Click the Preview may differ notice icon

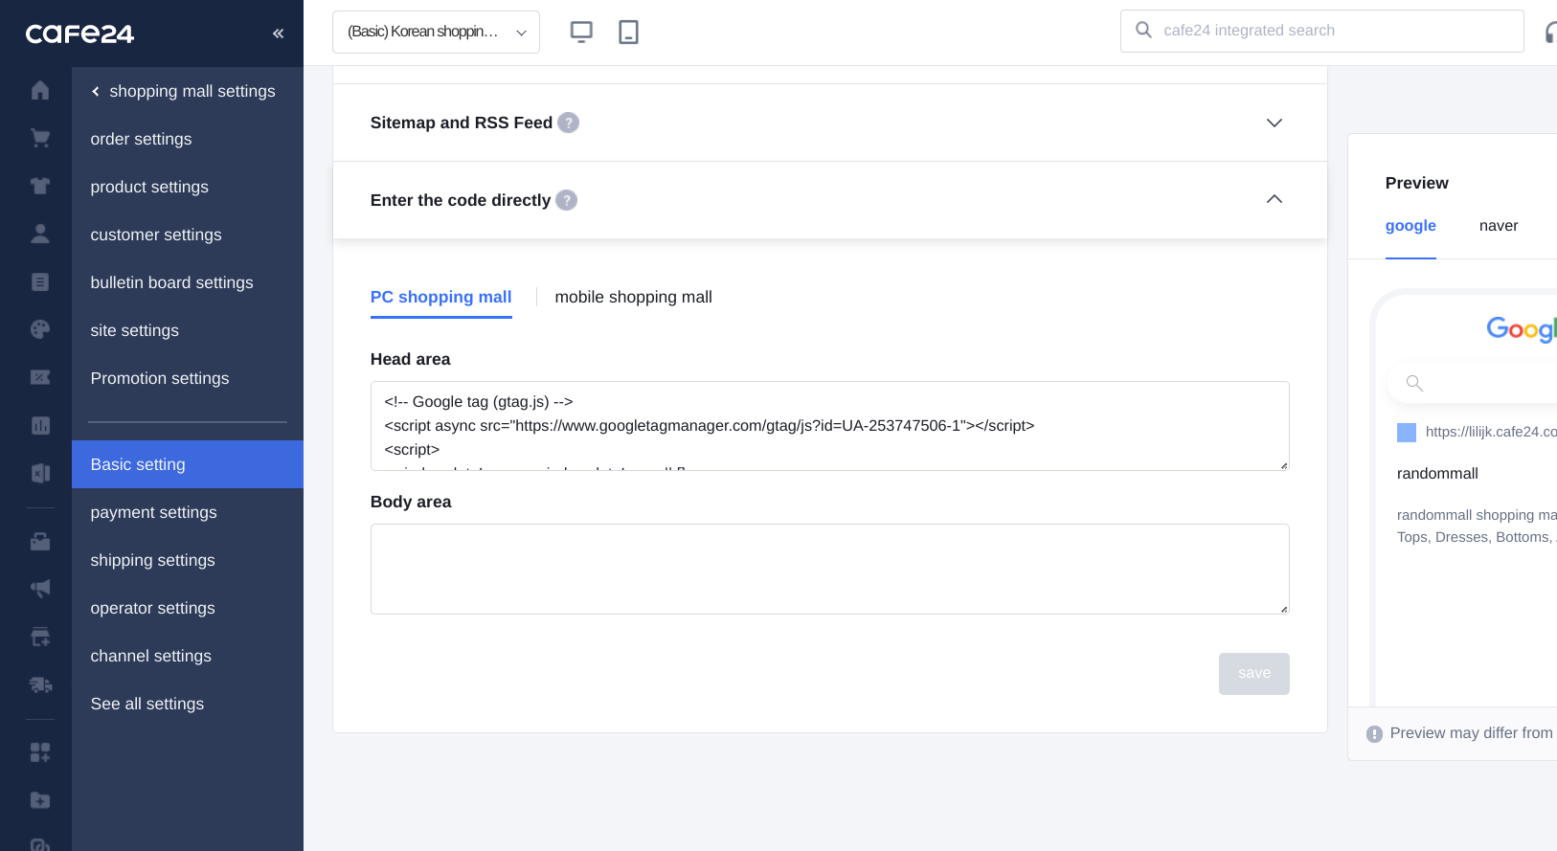(1374, 734)
